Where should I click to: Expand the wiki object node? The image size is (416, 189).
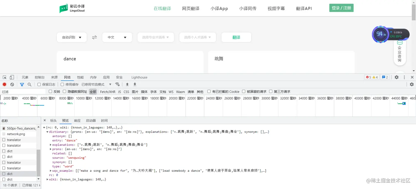click(47, 179)
